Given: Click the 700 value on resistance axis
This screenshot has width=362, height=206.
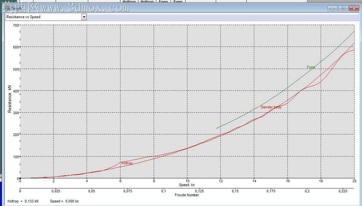Looking at the screenshot, I should pos(16,25).
